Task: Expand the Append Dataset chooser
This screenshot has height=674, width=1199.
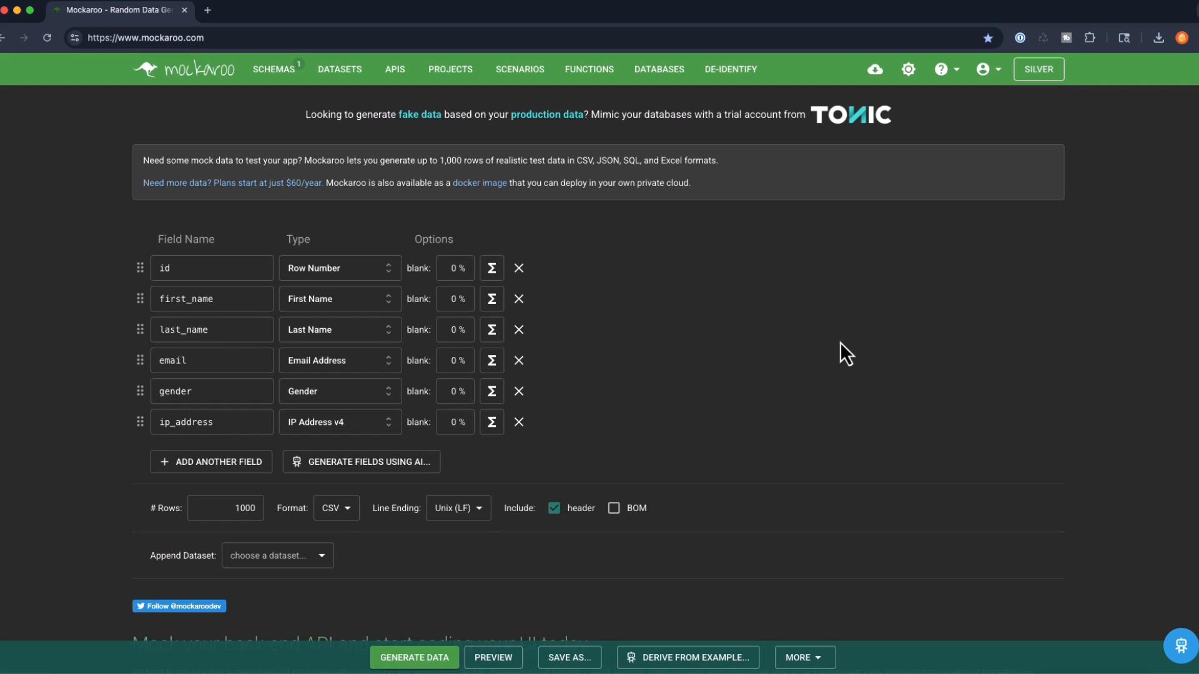Action: [x=277, y=555]
